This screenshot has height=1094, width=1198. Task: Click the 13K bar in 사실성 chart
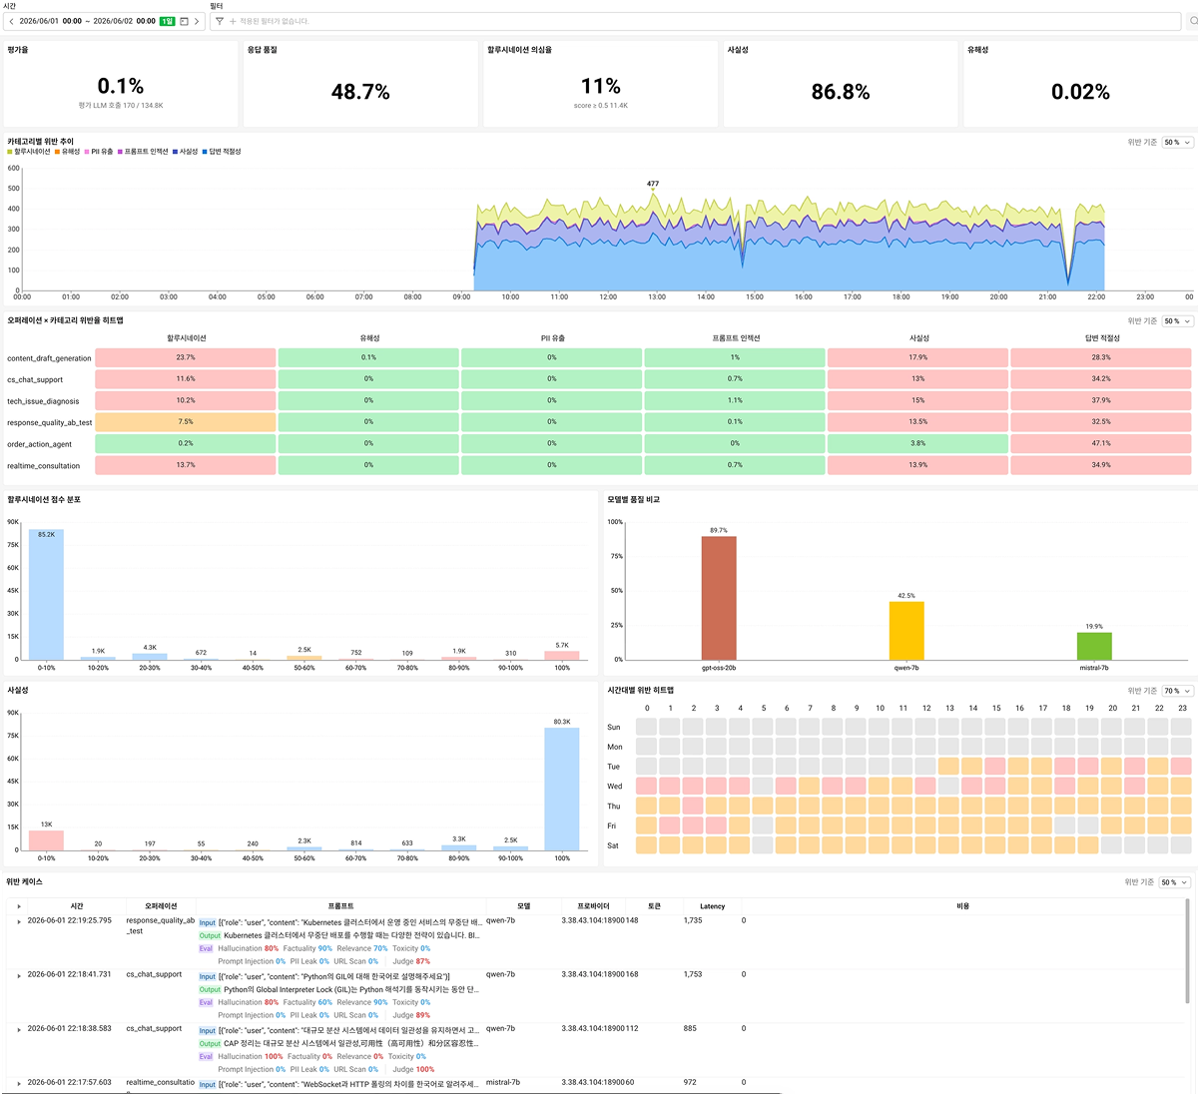pyautogui.click(x=47, y=840)
